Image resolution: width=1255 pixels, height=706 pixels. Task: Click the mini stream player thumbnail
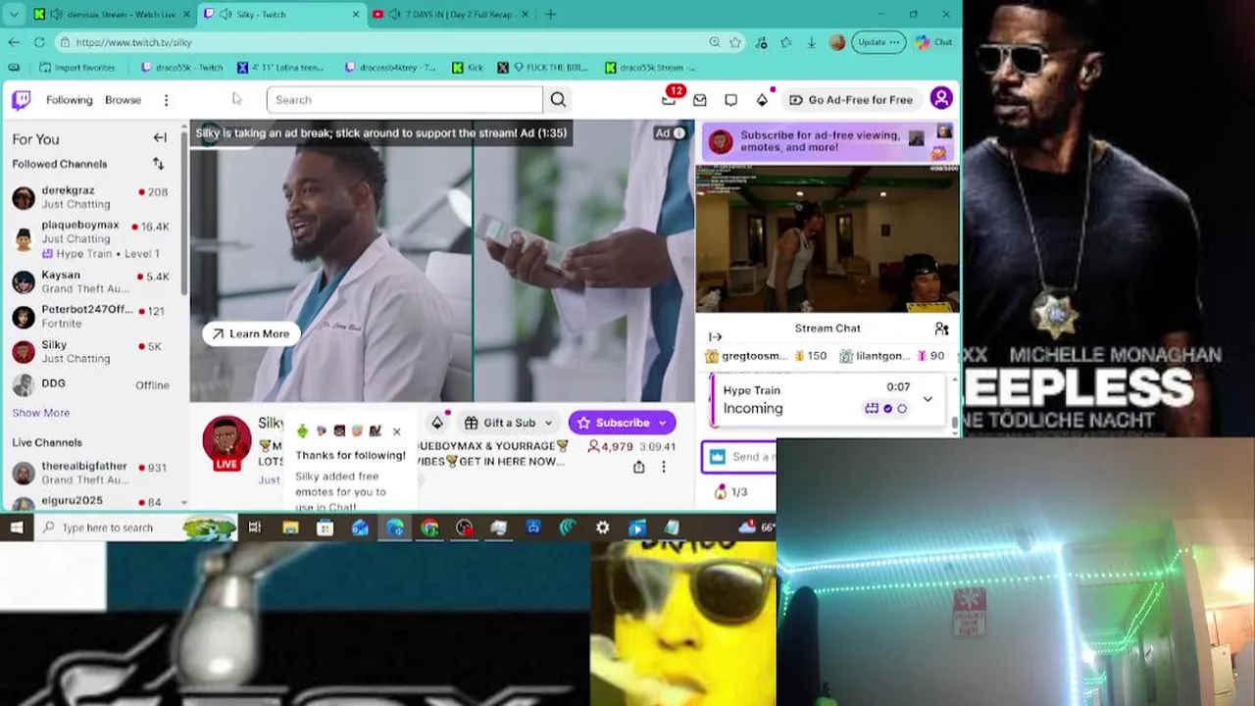click(x=828, y=238)
